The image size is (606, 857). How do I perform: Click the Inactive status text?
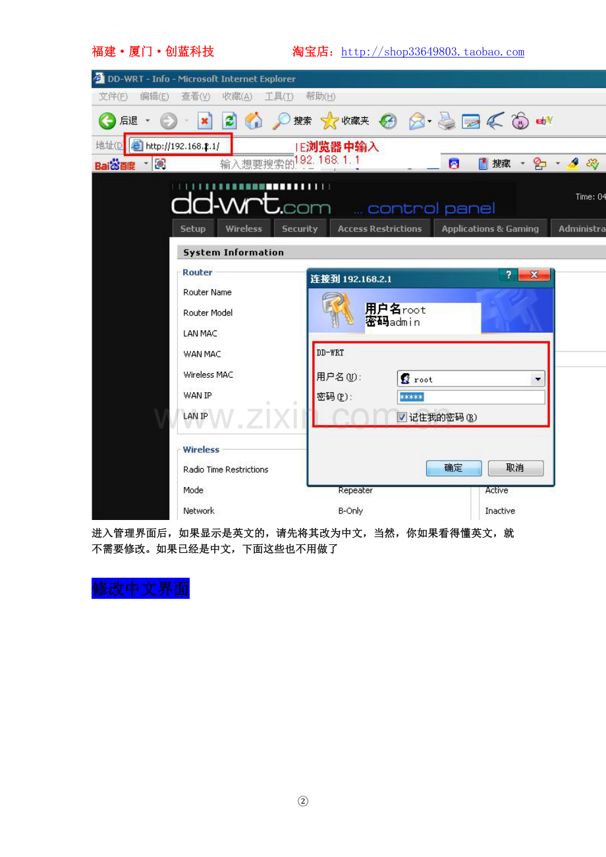coord(500,511)
